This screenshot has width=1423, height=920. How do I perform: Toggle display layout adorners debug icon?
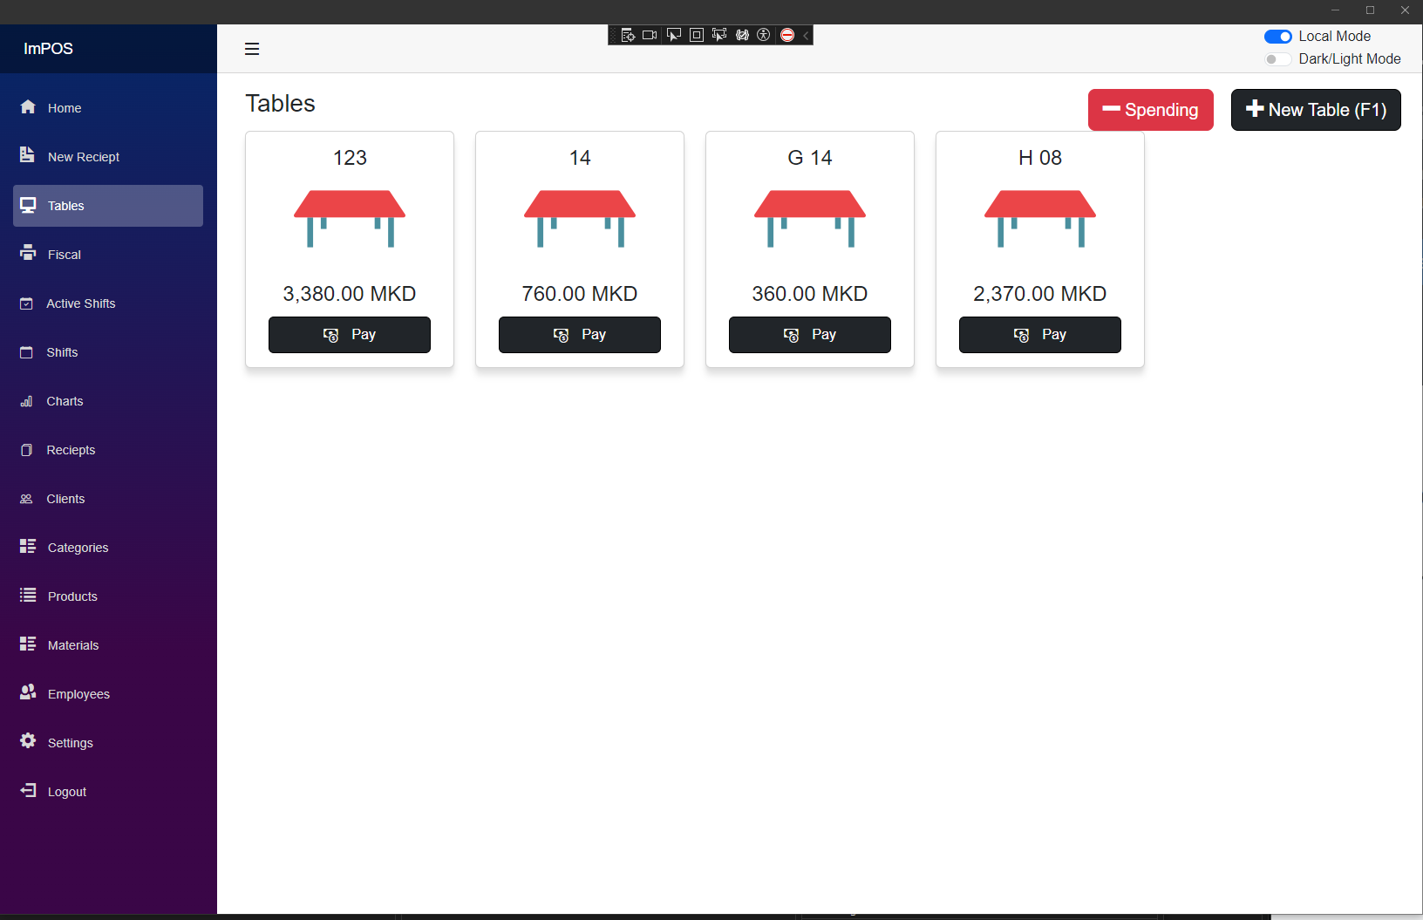tap(697, 35)
